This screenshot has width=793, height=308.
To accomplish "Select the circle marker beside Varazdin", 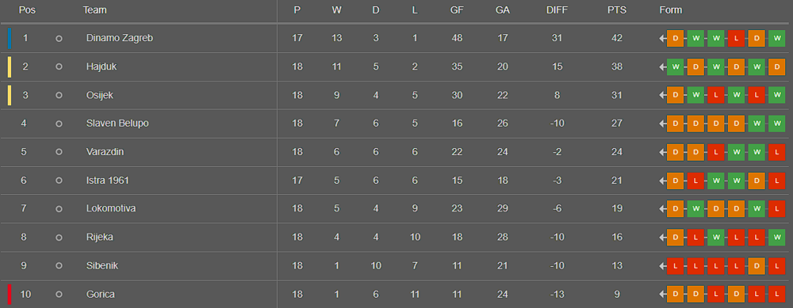I will coord(59,152).
